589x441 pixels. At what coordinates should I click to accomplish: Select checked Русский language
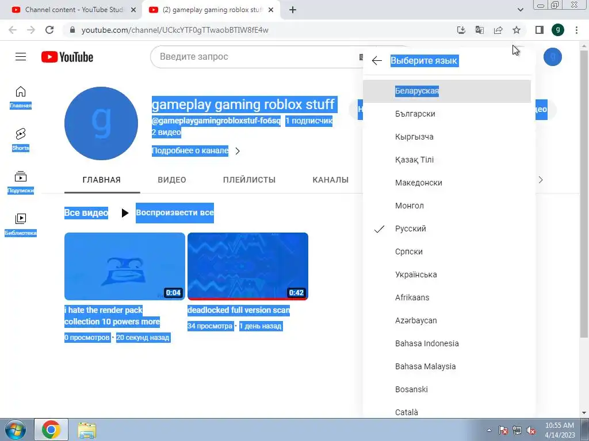[446, 229]
